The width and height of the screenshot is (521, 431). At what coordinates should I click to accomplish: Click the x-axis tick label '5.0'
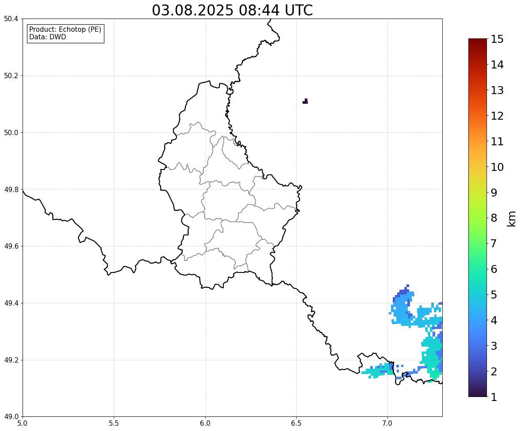click(23, 423)
